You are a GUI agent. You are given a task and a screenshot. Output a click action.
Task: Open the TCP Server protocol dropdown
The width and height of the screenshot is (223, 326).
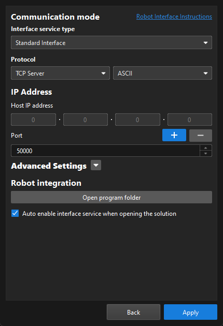click(60, 73)
